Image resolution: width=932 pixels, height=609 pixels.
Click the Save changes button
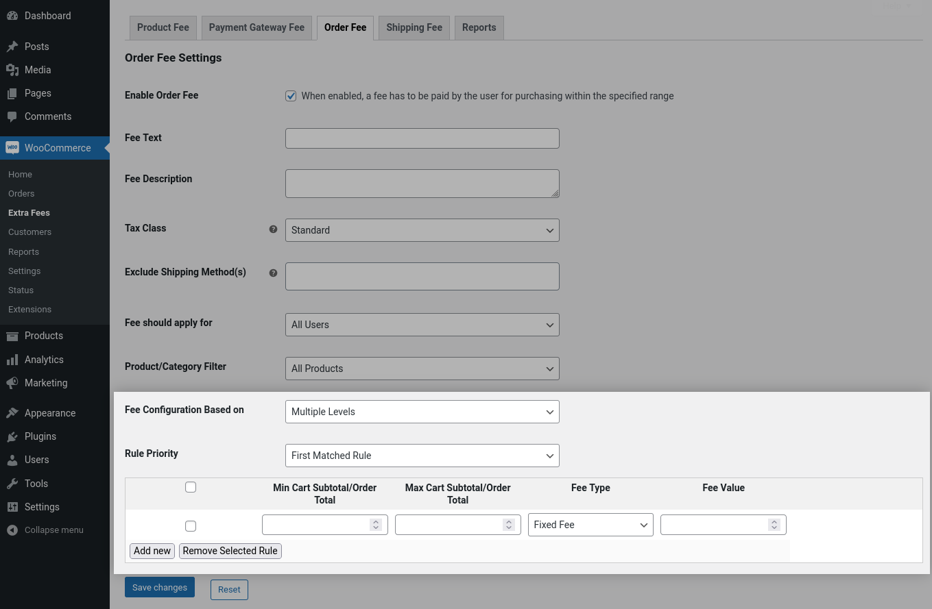159,587
